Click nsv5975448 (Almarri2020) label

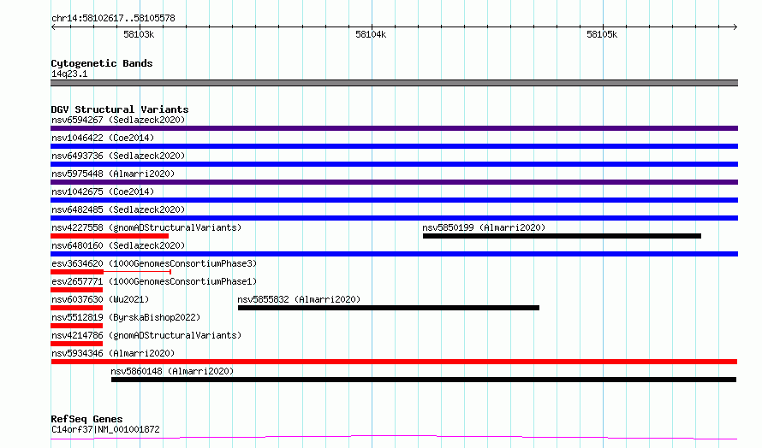[113, 174]
